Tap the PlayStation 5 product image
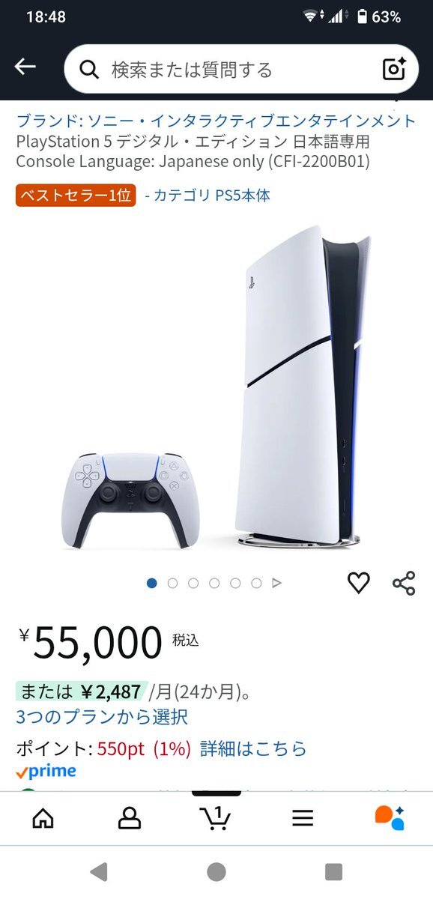Viewport: 433px width, 899px height. click(216, 388)
